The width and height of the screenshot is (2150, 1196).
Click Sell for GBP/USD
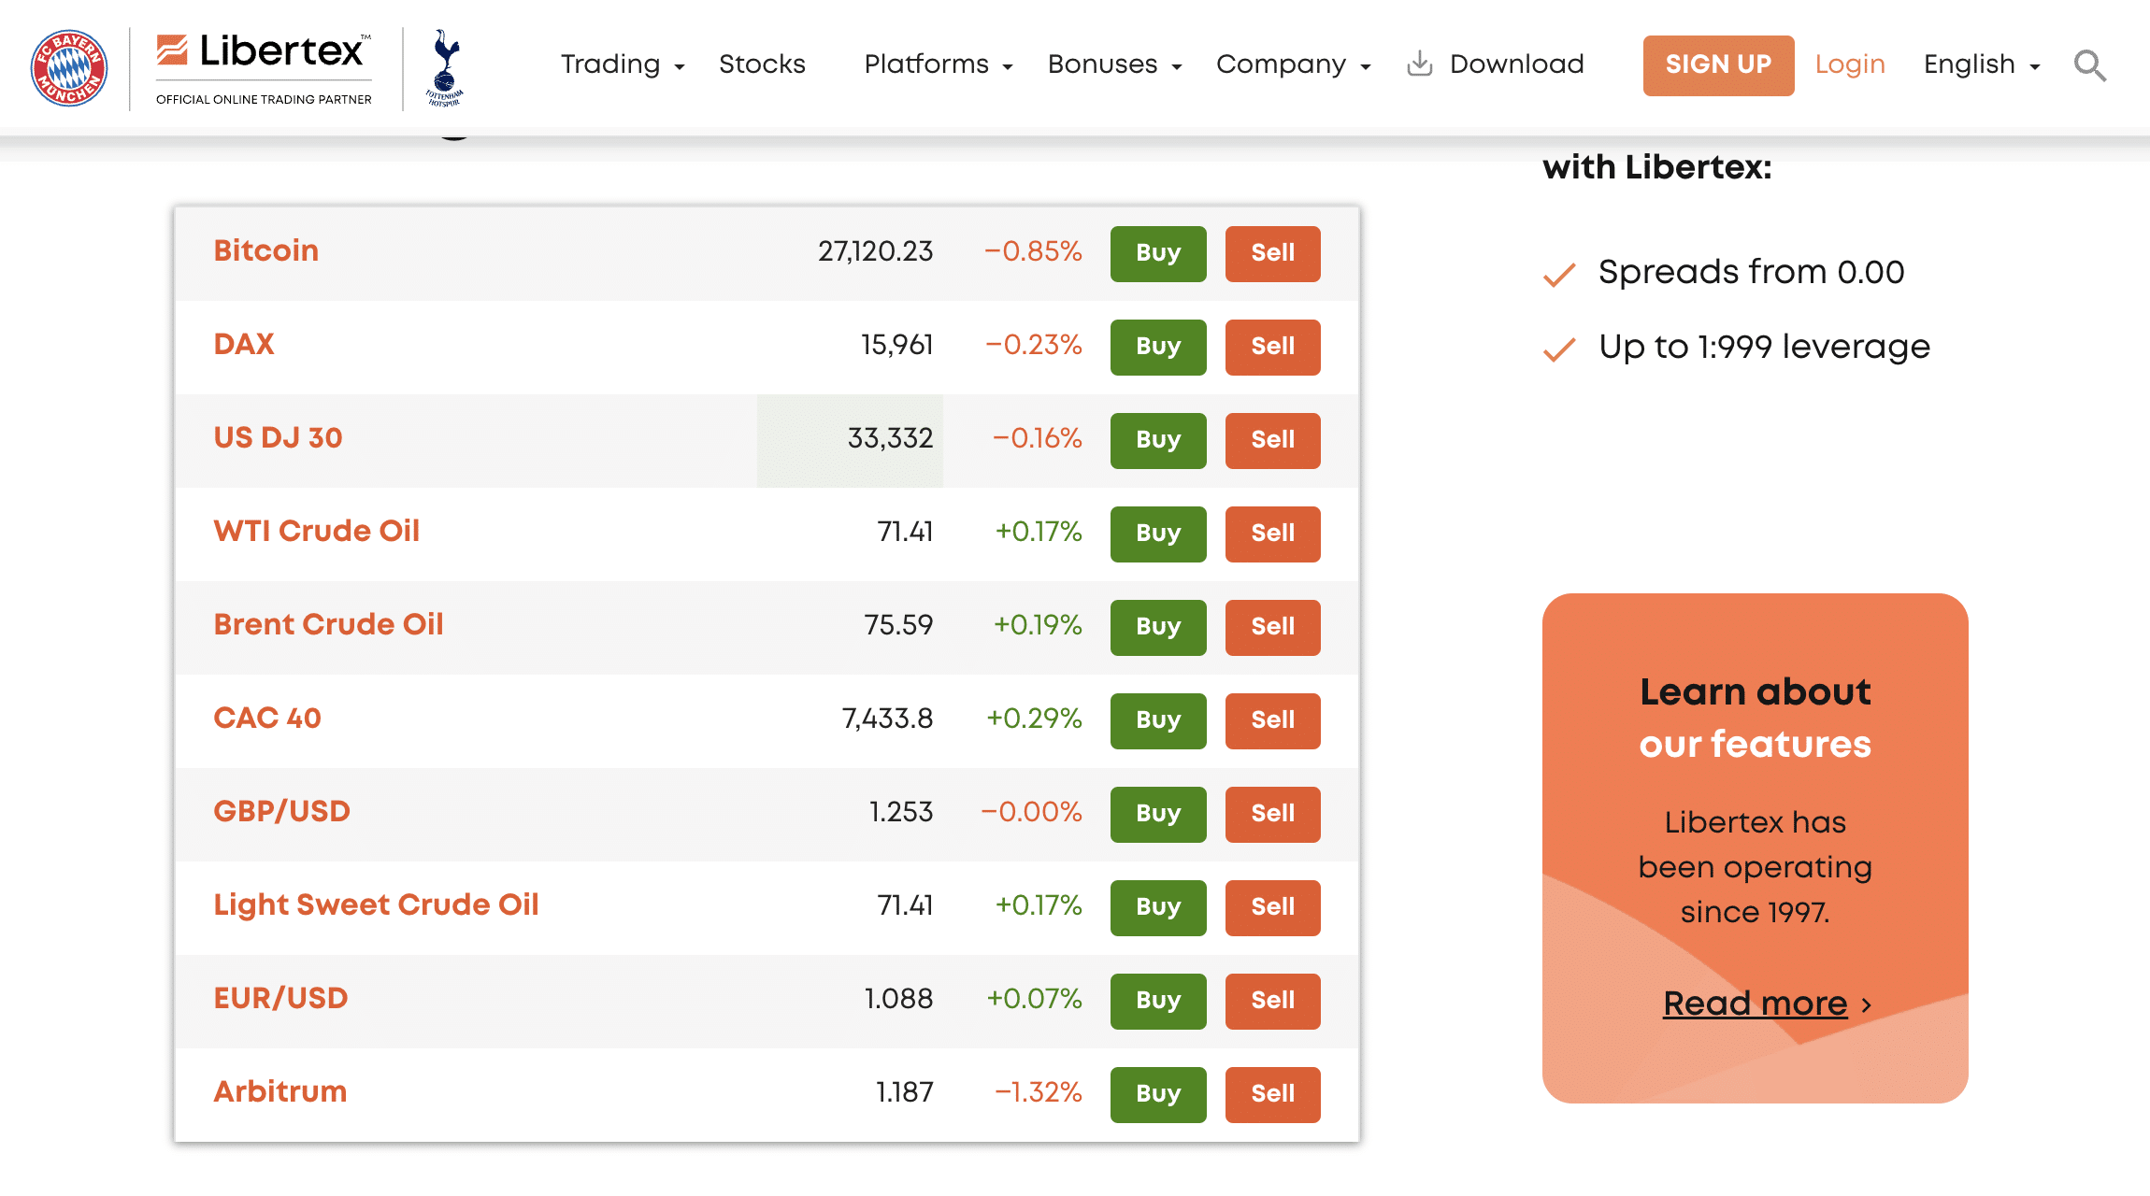[1272, 814]
